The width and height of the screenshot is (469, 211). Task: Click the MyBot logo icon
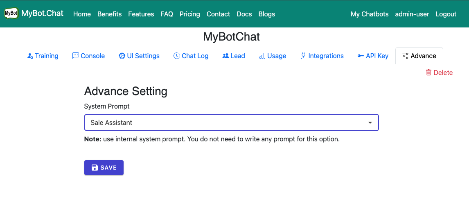[x=11, y=14]
